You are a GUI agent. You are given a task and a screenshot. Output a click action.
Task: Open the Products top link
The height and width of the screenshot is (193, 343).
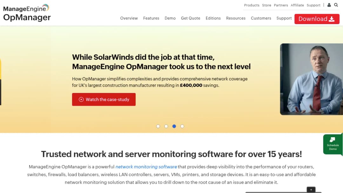(252, 5)
